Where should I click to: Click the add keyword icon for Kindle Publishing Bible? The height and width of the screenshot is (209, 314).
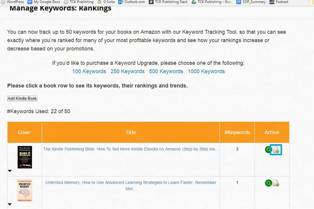276,150
